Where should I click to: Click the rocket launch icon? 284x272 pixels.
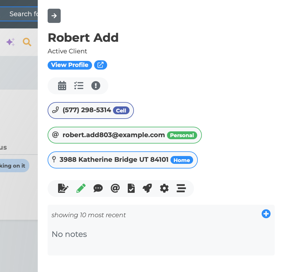[x=147, y=188]
